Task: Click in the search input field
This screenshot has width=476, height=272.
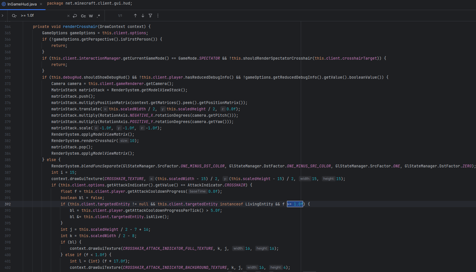Action: (43, 16)
